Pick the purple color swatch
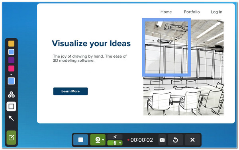The width and height of the screenshot is (239, 150). pos(11,60)
